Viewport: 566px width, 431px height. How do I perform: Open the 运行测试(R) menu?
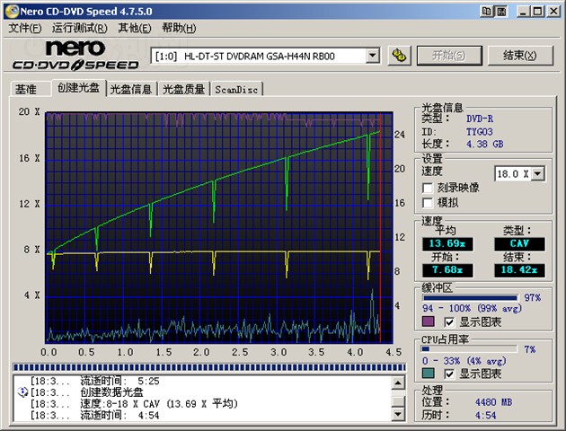pyautogui.click(x=79, y=28)
